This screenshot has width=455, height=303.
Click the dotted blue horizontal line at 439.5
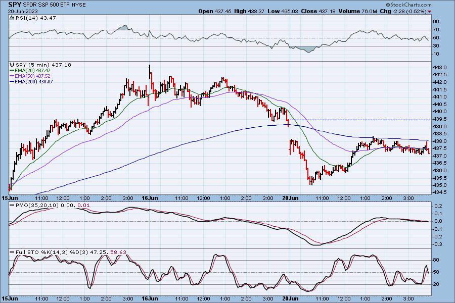[360, 120]
